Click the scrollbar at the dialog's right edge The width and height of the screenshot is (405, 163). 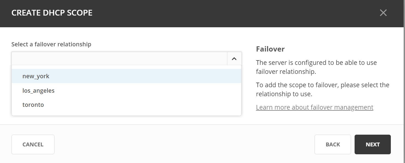click(404, 82)
